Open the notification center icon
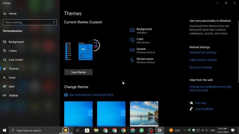The height and width of the screenshot is (134, 239). (233, 130)
